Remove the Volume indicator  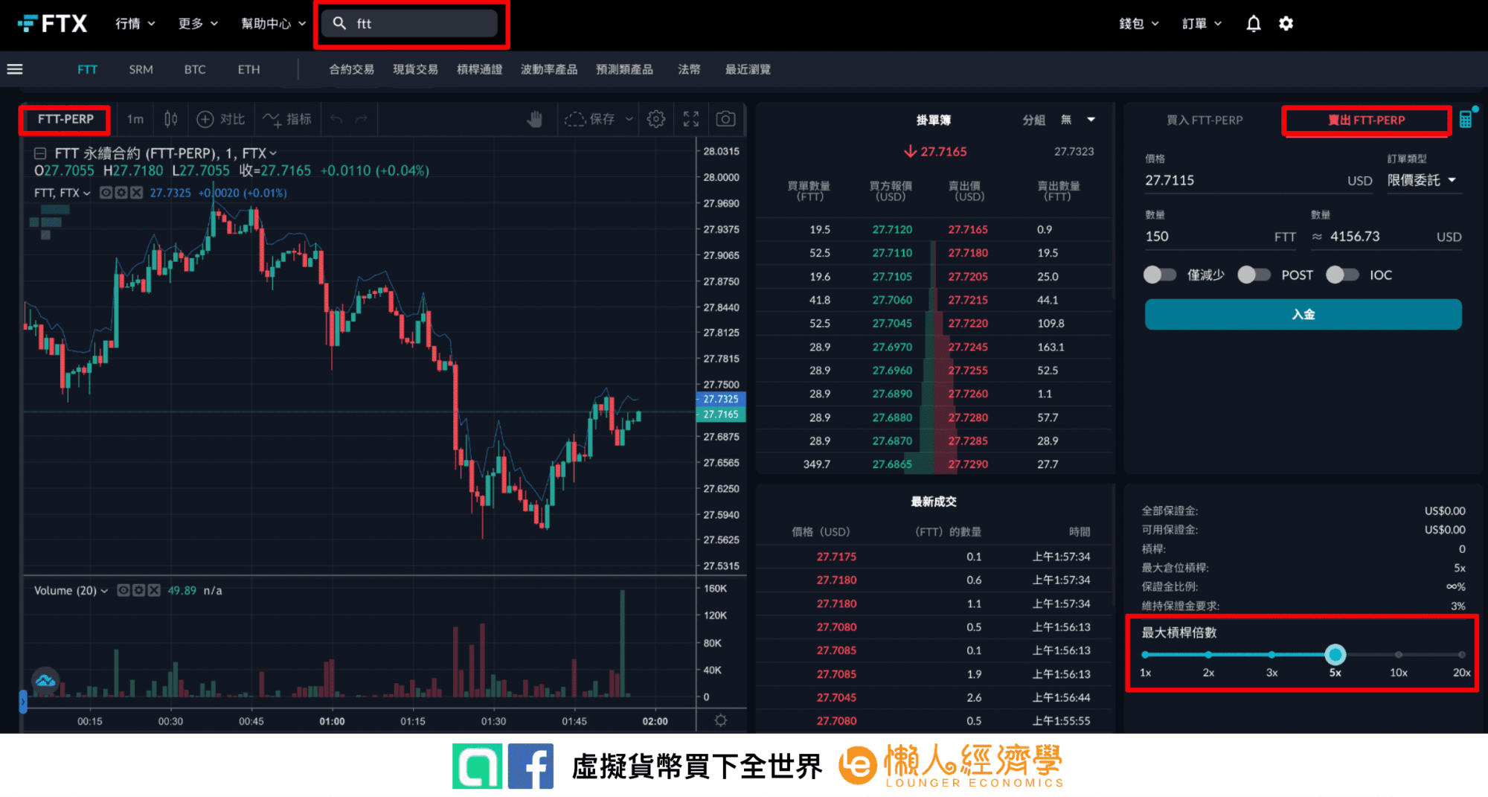click(154, 590)
